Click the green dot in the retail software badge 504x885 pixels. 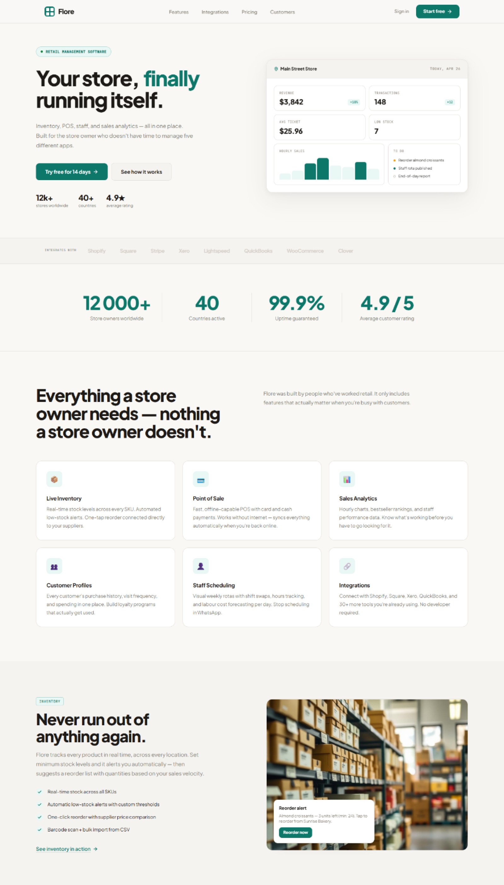click(42, 52)
